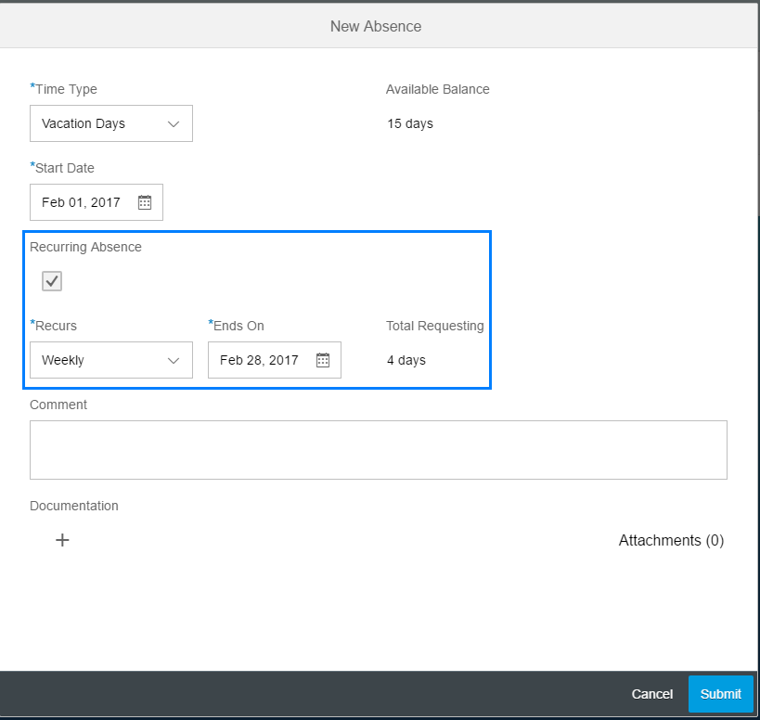Click the 'Total Requesting' label

(435, 326)
